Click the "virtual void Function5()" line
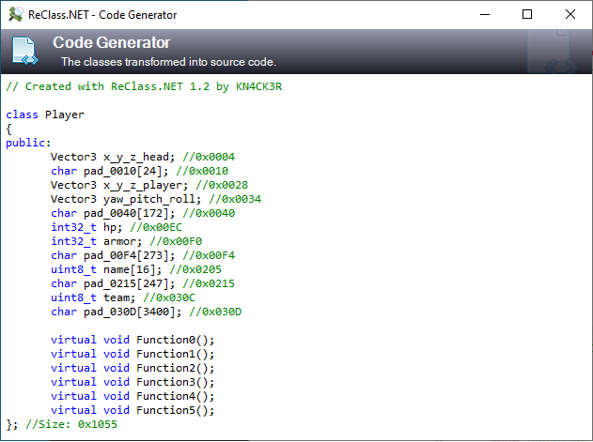Screen dimensions: 593x442 (x=133, y=410)
